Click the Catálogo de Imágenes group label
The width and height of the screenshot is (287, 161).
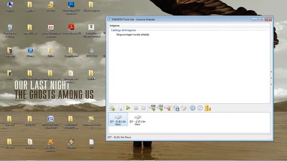pyautogui.click(x=123, y=30)
